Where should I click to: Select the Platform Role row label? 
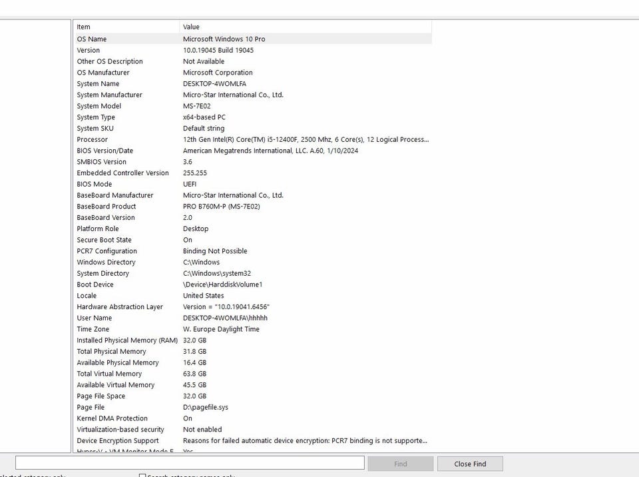98,229
